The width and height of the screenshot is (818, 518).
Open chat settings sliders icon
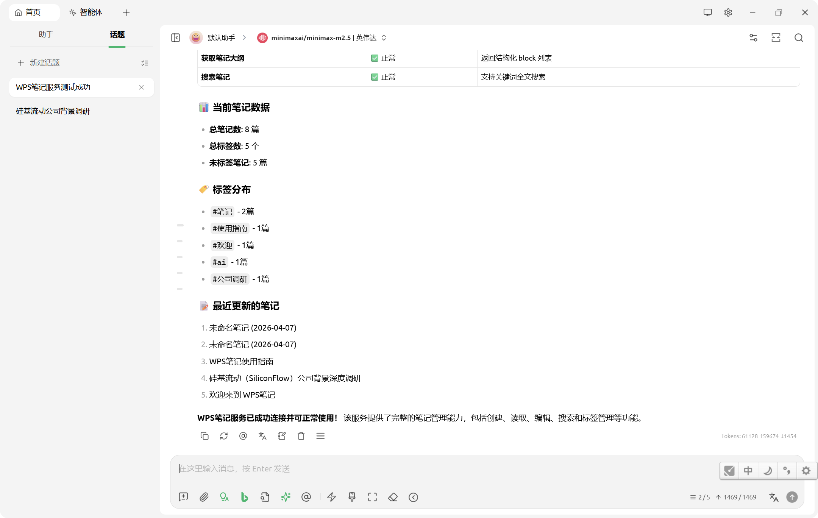pos(753,37)
